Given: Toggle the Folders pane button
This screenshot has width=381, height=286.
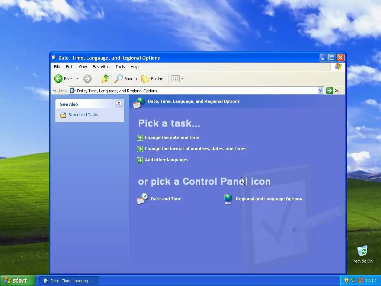Looking at the screenshot, I should click(153, 79).
